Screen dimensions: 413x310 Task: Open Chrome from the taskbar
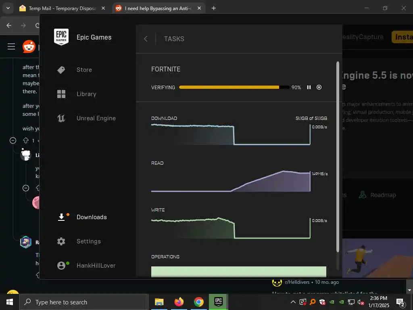[x=198, y=302]
